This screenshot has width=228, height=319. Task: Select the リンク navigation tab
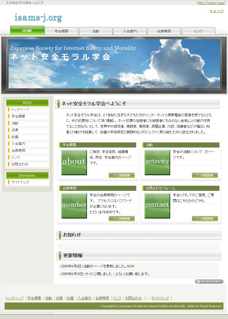[198, 31]
